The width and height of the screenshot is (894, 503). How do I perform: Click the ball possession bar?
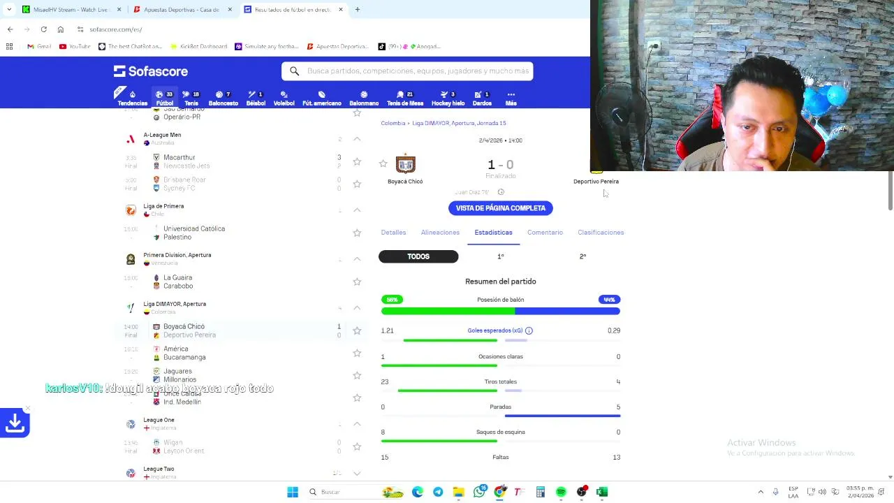(501, 311)
